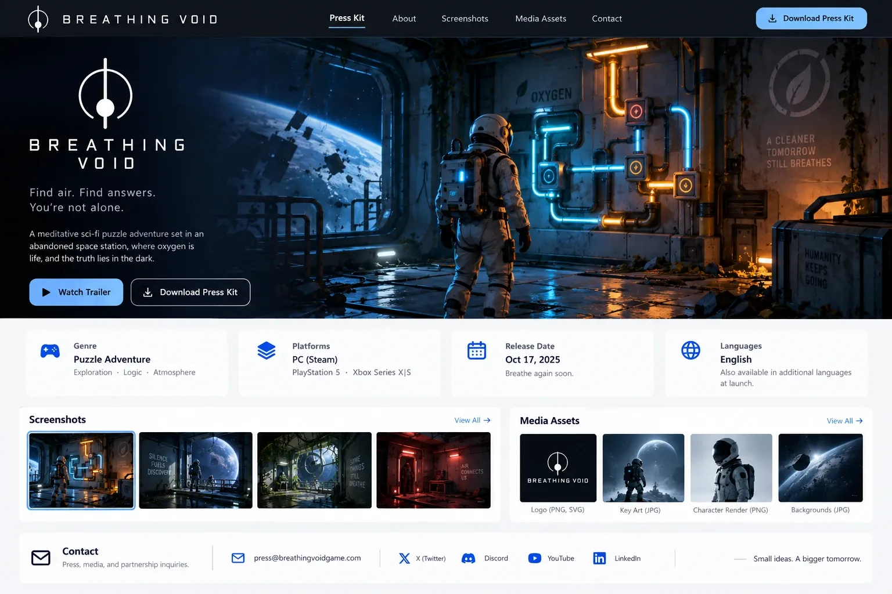Click the calendar Release Date icon
The width and height of the screenshot is (892, 594).
pos(477,350)
